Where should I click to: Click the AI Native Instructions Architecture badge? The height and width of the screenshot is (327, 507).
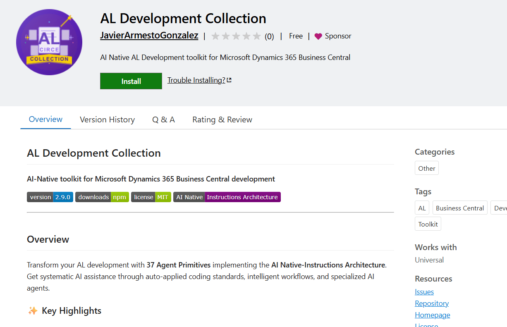tap(227, 197)
